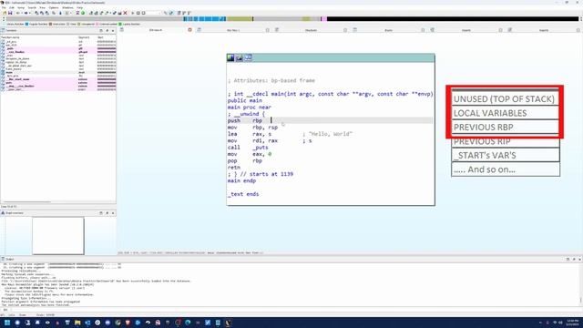Click the 'push rbp' instruction line
583x328 pixels.
point(330,120)
